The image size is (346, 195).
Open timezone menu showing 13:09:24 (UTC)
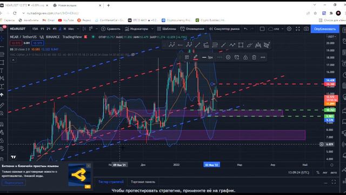298,172
